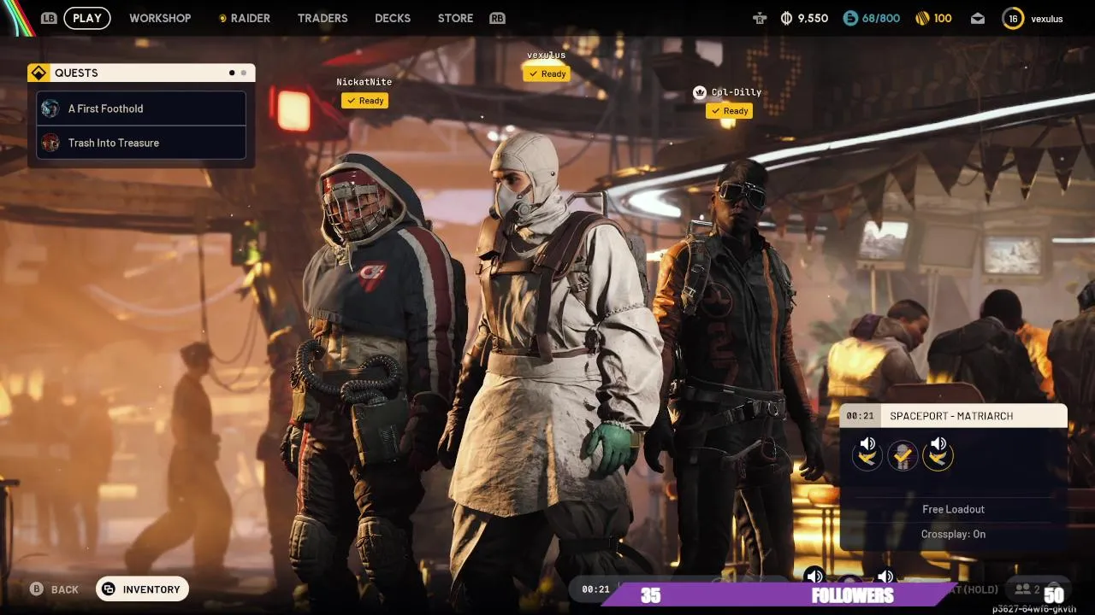The height and width of the screenshot is (615, 1095).
Task: Click the robot R icon in top bar
Action: tap(759, 18)
